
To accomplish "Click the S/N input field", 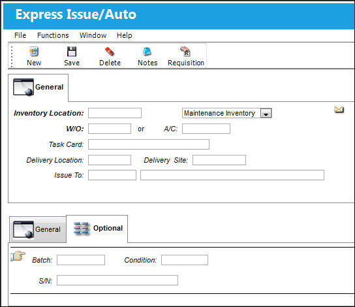I will pyautogui.click(x=117, y=280).
